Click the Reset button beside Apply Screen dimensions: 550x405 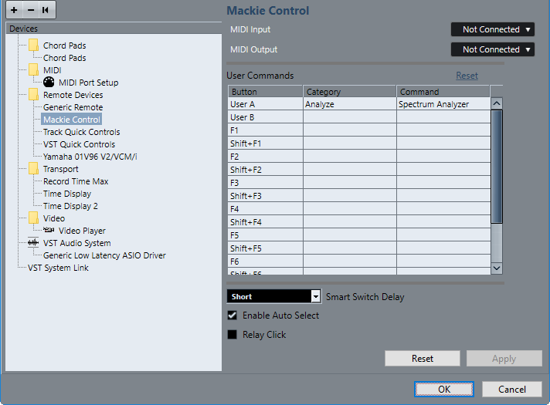coord(423,359)
